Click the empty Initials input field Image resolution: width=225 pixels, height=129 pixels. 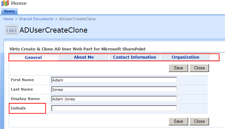[x=114, y=108]
